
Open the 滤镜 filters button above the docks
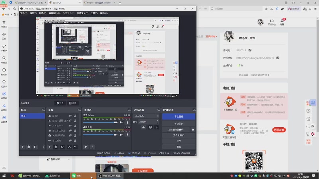tap(73, 103)
